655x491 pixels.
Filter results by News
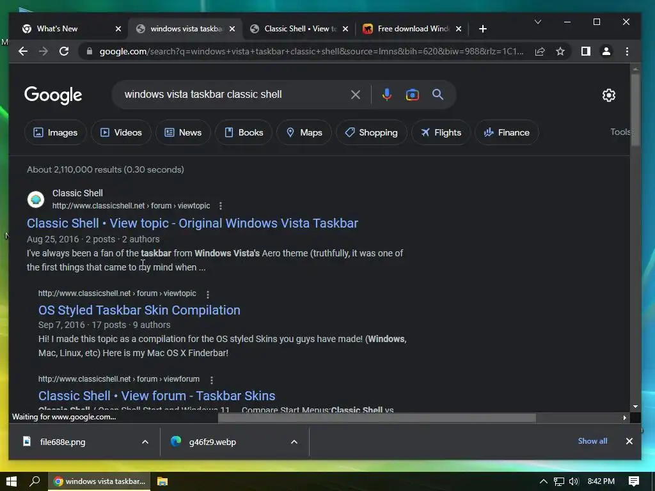[x=183, y=132]
